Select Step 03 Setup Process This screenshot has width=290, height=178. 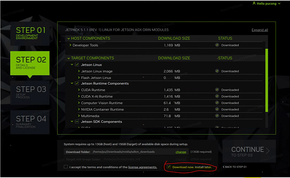pos(30,93)
